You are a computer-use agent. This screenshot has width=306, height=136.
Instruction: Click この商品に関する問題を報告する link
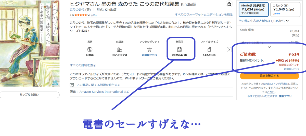coord(98,85)
